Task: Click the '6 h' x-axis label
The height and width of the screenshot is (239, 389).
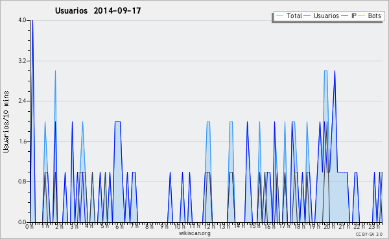Action: [x=119, y=226]
